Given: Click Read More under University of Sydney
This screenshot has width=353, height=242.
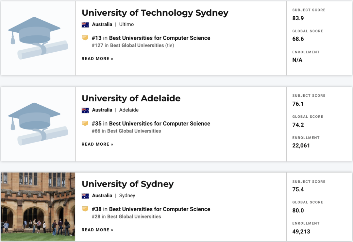Looking at the screenshot, I should click(x=97, y=230).
